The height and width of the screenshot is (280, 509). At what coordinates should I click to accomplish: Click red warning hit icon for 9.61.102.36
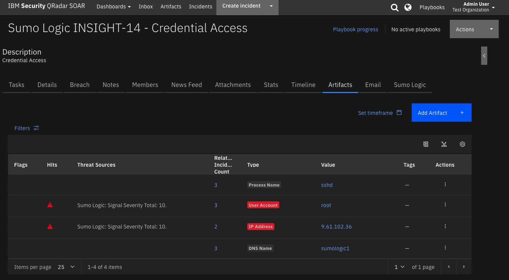pyautogui.click(x=50, y=226)
